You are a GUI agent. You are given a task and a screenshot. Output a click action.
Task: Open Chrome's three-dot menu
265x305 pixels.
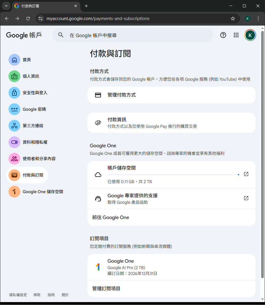coord(258,18)
